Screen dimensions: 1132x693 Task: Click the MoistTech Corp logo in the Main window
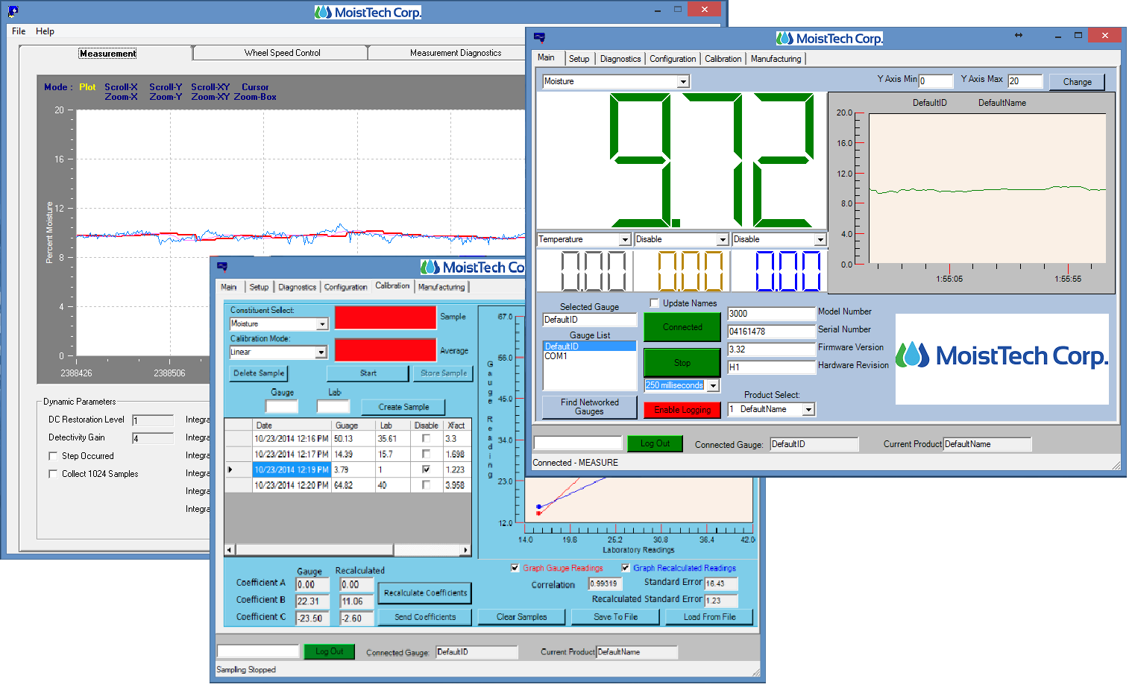[1001, 355]
